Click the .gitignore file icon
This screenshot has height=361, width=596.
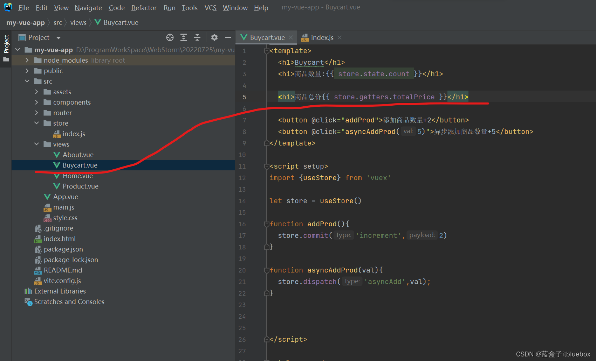click(x=38, y=228)
